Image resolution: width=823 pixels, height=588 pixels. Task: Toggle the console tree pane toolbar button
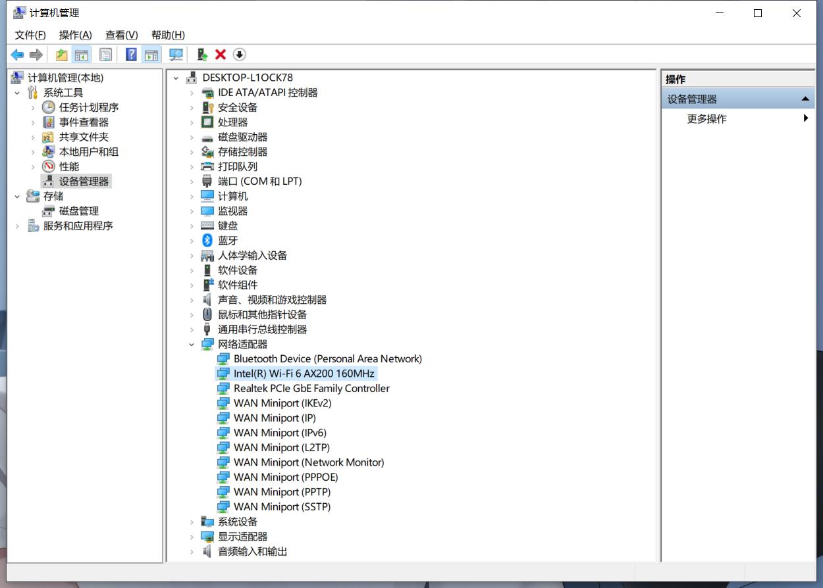pyautogui.click(x=82, y=55)
